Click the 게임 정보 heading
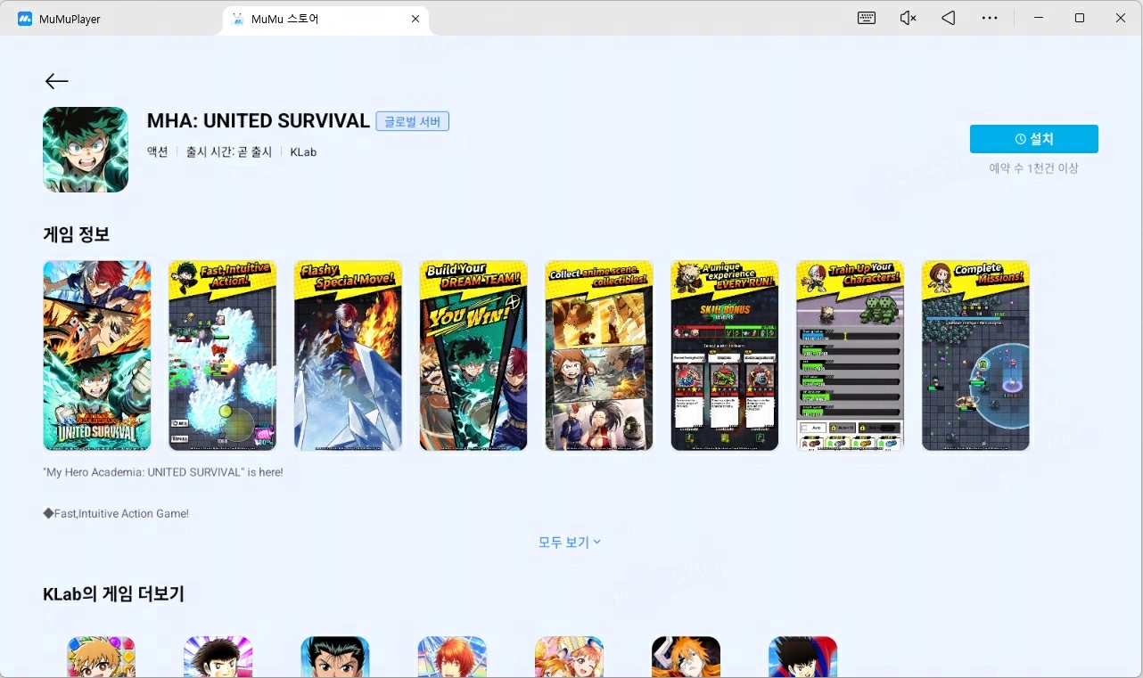 click(77, 235)
